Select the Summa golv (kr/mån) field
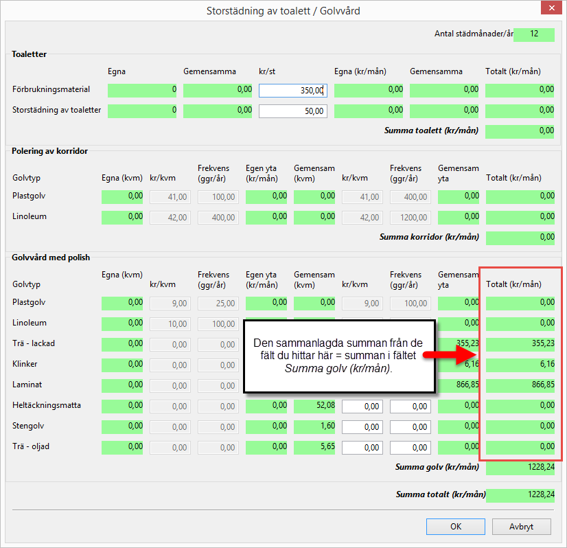This screenshot has width=567, height=548. tap(520, 468)
